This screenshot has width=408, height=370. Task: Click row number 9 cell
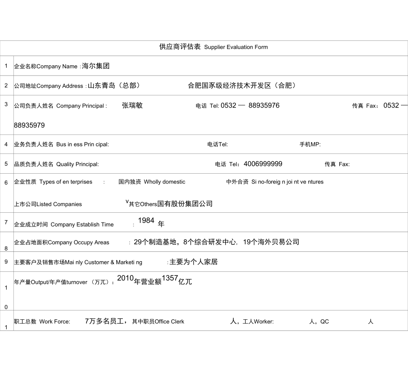tap(7, 262)
